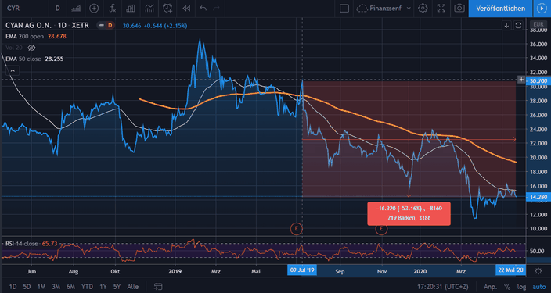Open the financials bar chart icon
Viewport: 551px width, 293px height.
tap(131, 8)
